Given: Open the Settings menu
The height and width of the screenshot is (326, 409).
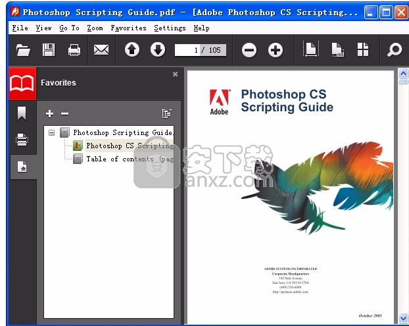Looking at the screenshot, I should point(170,28).
